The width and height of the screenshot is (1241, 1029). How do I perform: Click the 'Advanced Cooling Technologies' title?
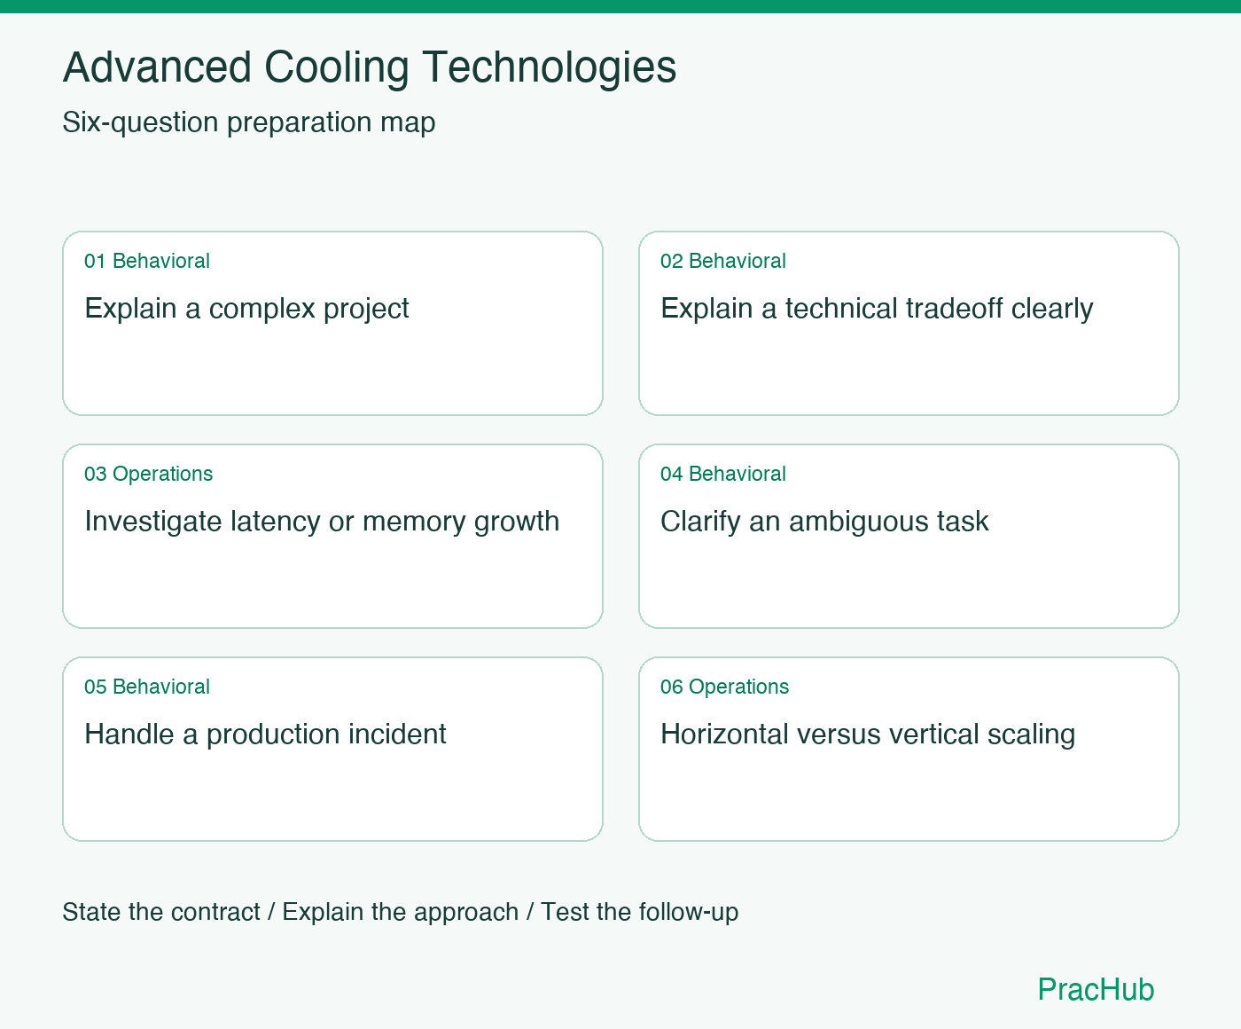point(370,67)
